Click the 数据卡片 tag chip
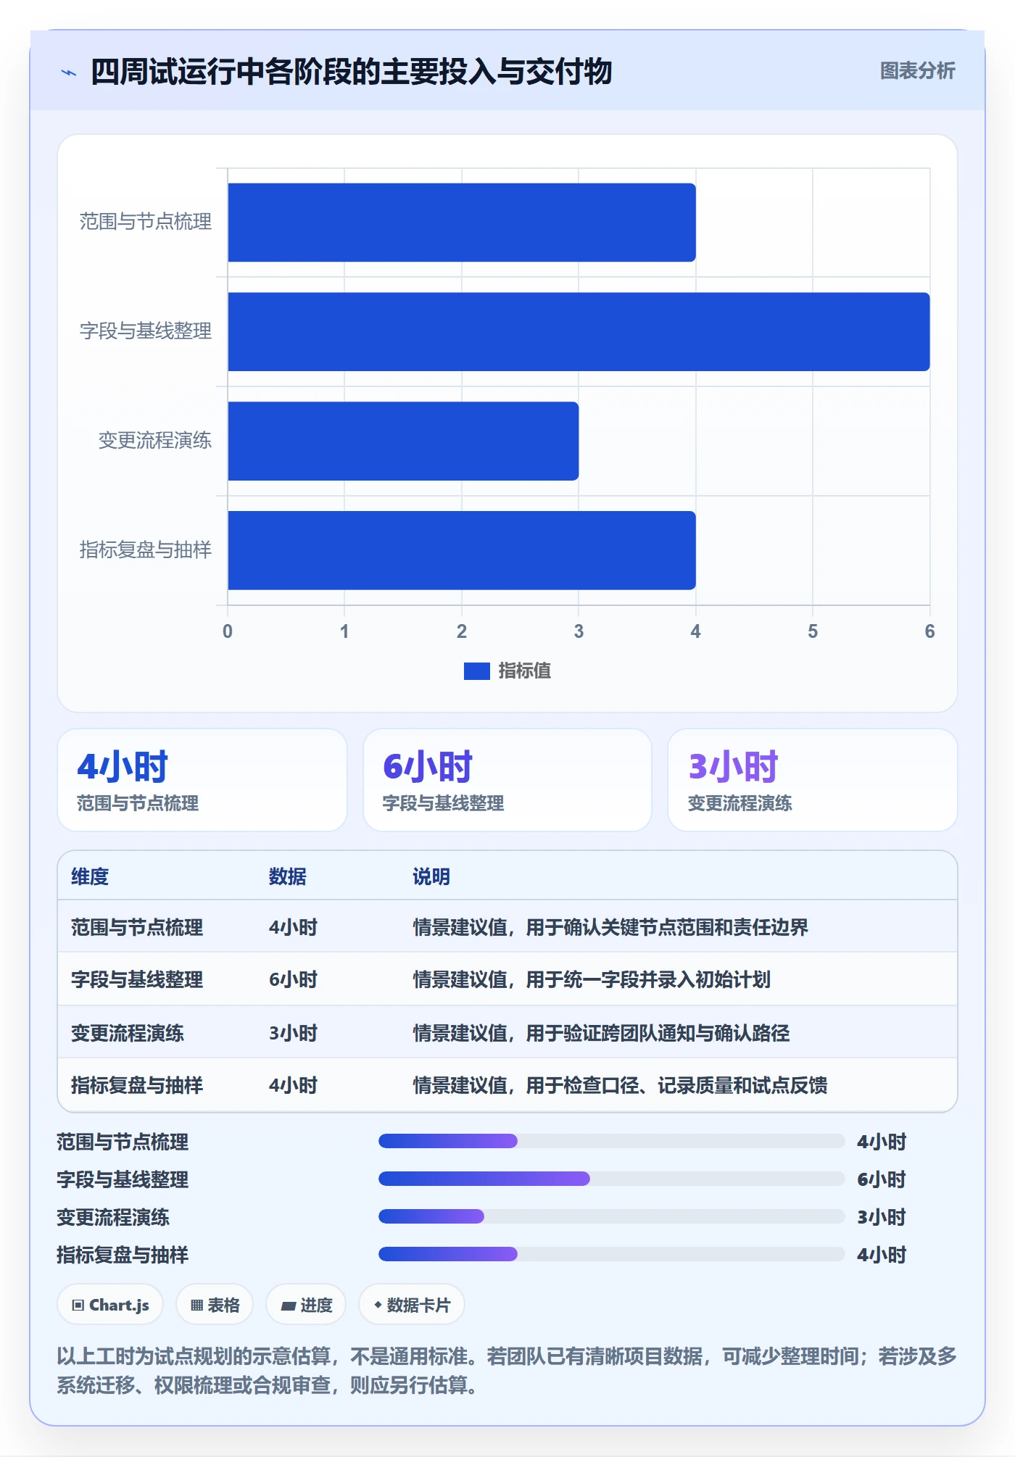 [412, 1305]
